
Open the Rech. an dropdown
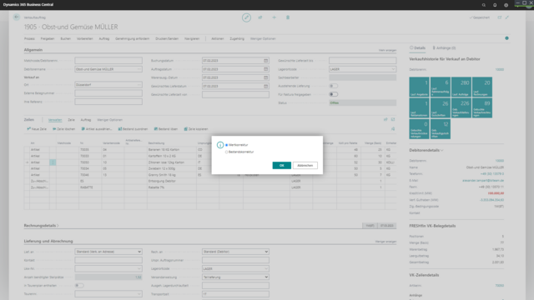[235, 252]
